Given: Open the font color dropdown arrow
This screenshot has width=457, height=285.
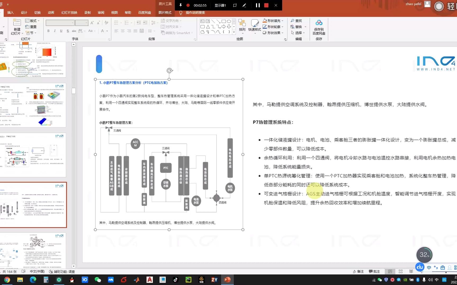Looking at the screenshot, I should tap(107, 31).
